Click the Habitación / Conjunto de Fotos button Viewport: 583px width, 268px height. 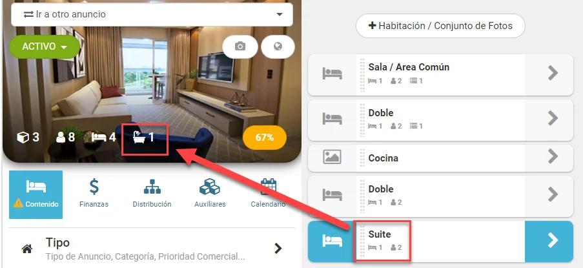(x=440, y=26)
